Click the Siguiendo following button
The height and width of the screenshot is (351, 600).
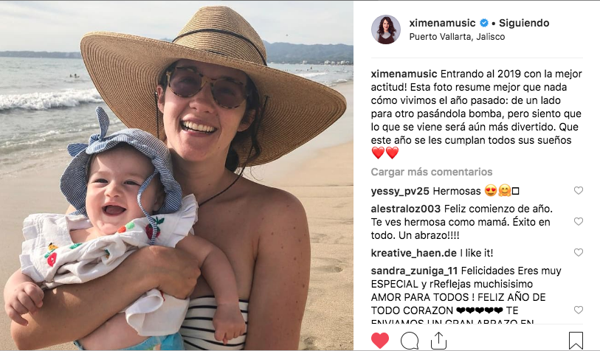524,23
